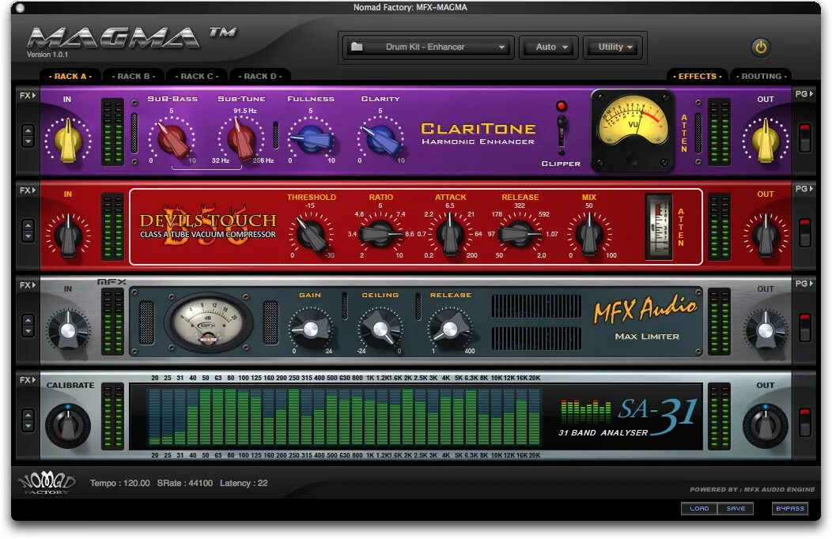Image resolution: width=832 pixels, height=539 pixels.
Task: Click the Max Limiter dB meter
Action: (x=209, y=322)
